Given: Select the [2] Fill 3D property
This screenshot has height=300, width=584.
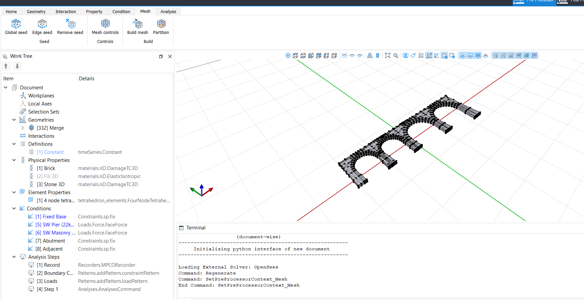Looking at the screenshot, I should click(x=47, y=176).
